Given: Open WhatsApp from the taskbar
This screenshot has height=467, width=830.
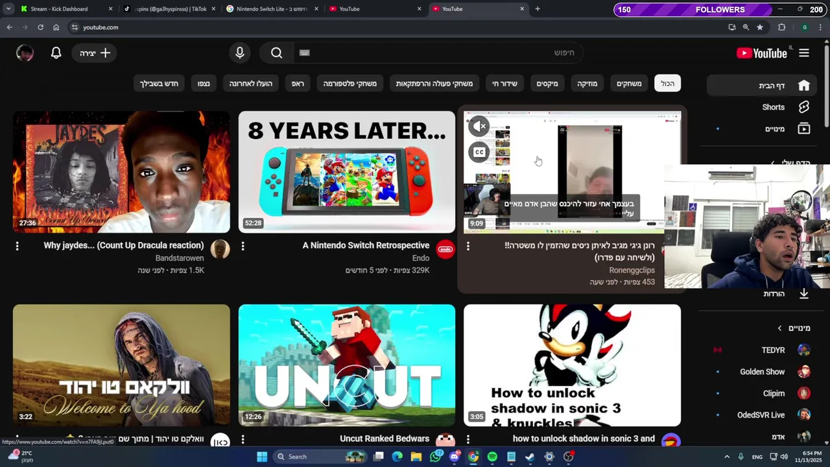Looking at the screenshot, I should 436,457.
